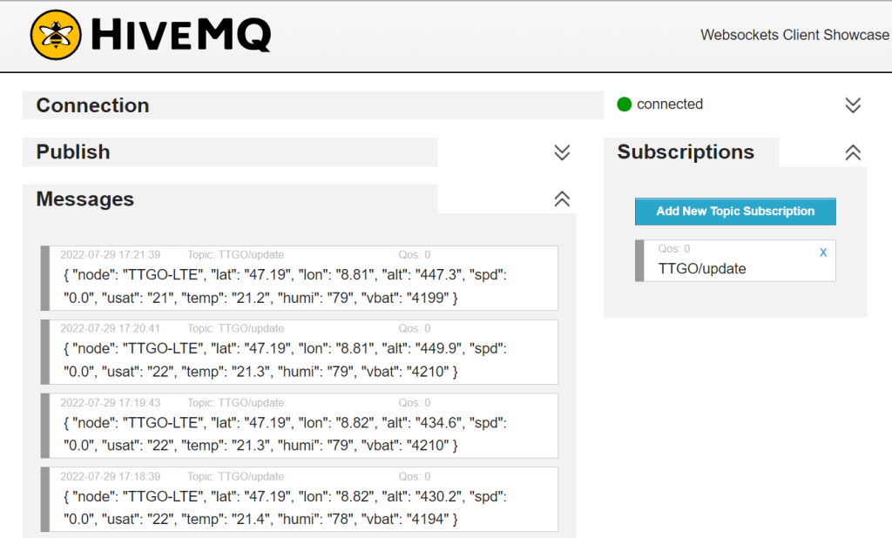This screenshot has width=892, height=538.
Task: Click the TTGO/update subscription entry
Action: 702,268
